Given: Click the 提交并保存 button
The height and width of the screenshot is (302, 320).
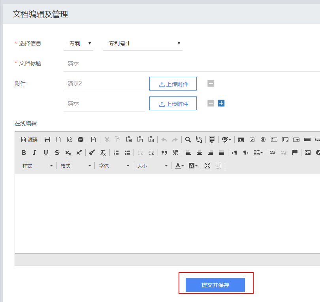Looking at the screenshot, I should click(215, 285).
